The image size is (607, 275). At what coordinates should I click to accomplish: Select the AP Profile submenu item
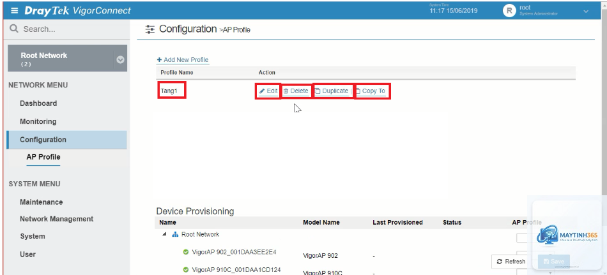[x=43, y=157]
